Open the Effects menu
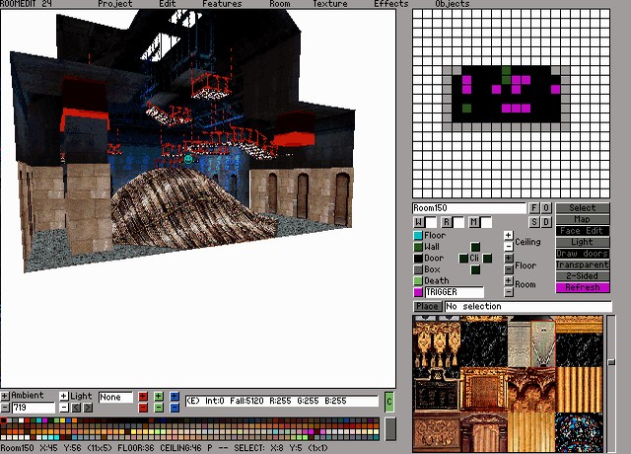Viewport: 631px width, 454px height. pyautogui.click(x=391, y=4)
